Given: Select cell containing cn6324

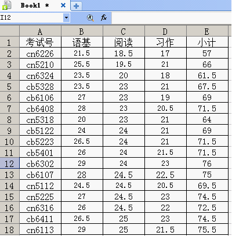Looking at the screenshot, I should click(40, 75).
